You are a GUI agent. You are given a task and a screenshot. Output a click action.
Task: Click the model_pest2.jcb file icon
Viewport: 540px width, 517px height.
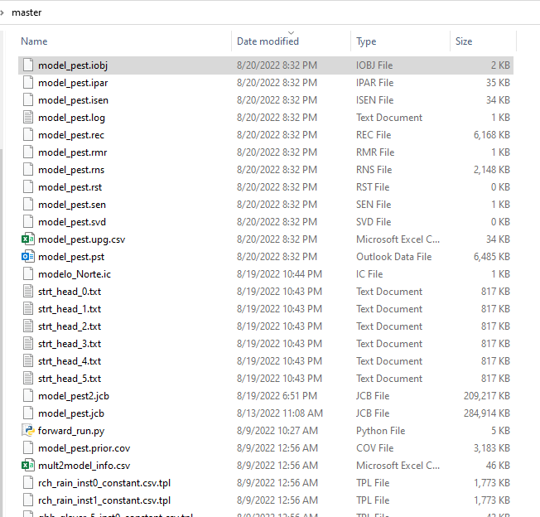pyautogui.click(x=28, y=396)
